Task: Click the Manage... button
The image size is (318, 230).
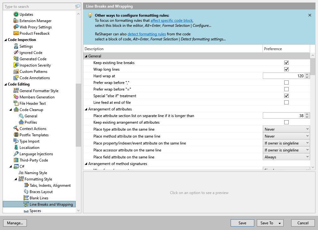Action: (15, 223)
